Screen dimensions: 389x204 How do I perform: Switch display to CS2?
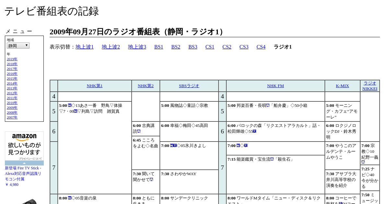tap(227, 47)
